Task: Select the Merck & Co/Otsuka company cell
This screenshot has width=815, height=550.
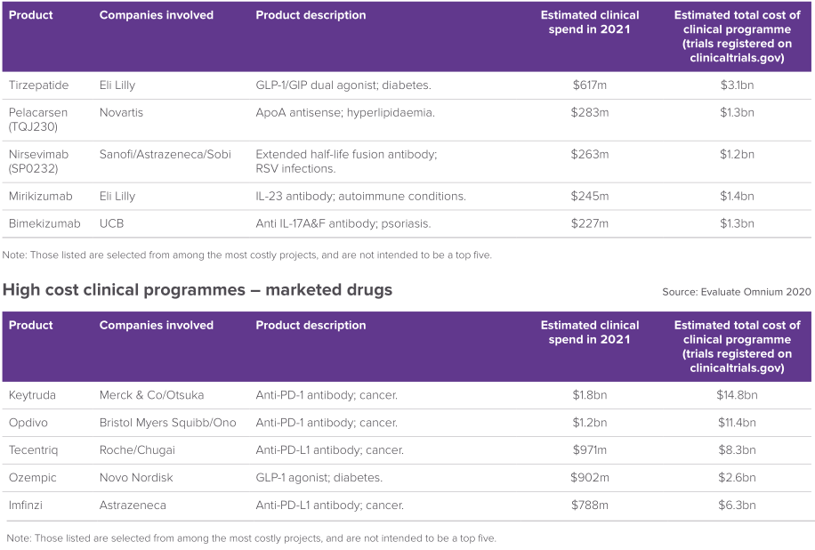Action: (152, 395)
